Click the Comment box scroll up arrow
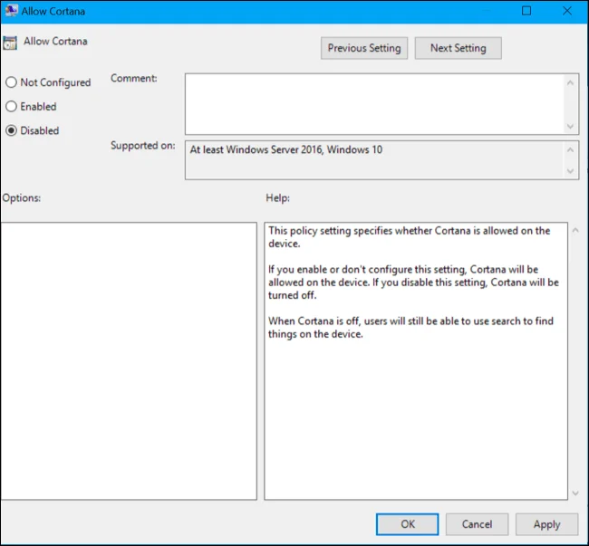This screenshot has width=589, height=546. pos(570,82)
